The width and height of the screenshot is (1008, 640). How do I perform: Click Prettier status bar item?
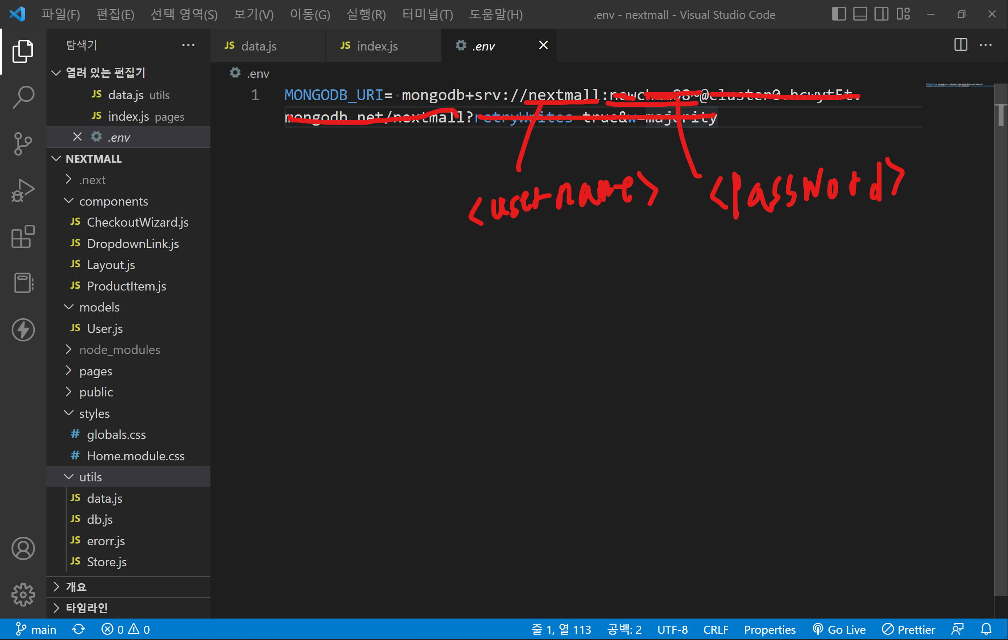tap(908, 629)
